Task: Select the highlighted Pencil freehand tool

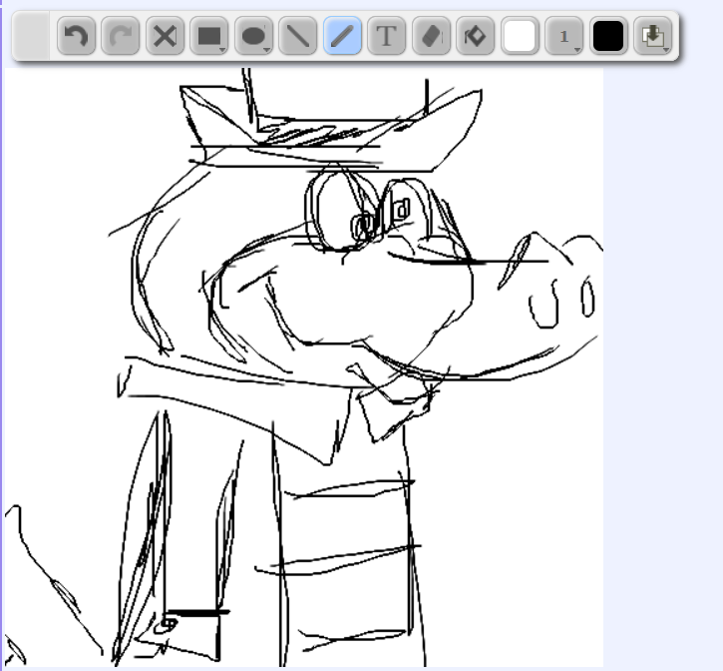Action: pyautogui.click(x=342, y=36)
